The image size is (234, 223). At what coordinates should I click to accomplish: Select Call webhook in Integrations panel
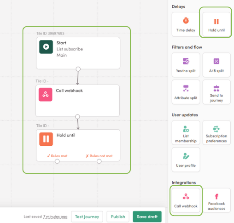click(x=186, y=200)
